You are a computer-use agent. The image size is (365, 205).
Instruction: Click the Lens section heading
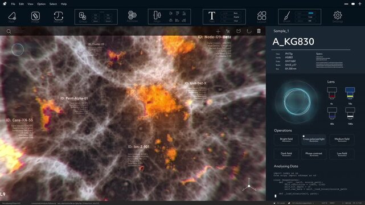point(331,81)
